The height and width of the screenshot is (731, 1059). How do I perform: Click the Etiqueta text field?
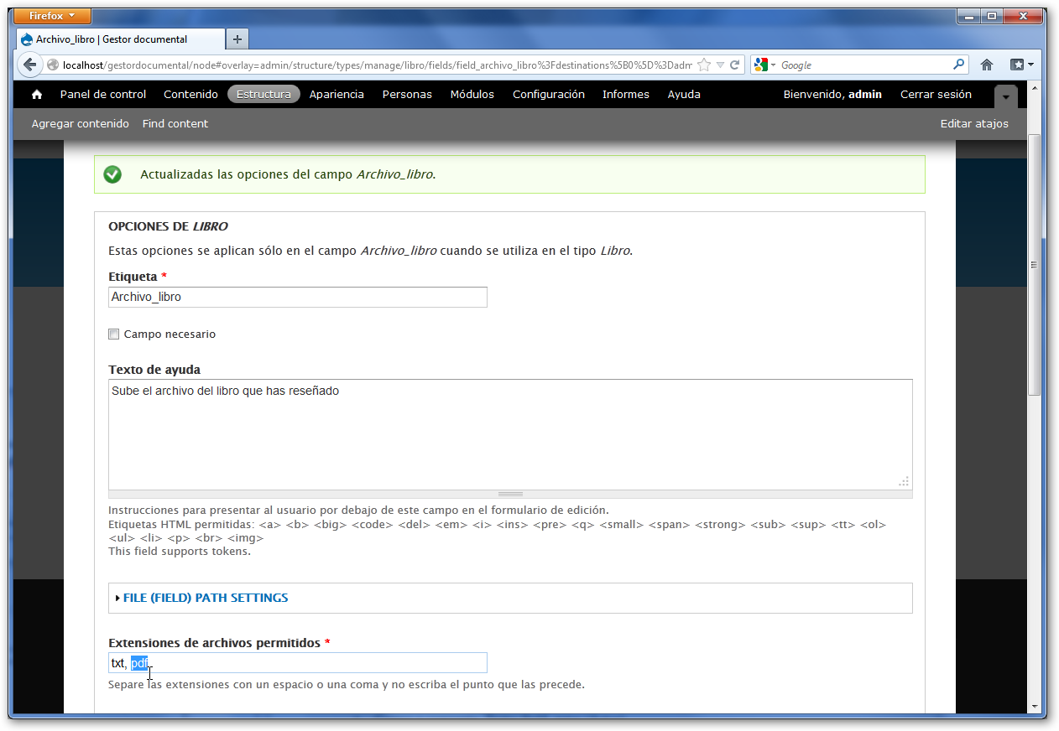tap(297, 297)
